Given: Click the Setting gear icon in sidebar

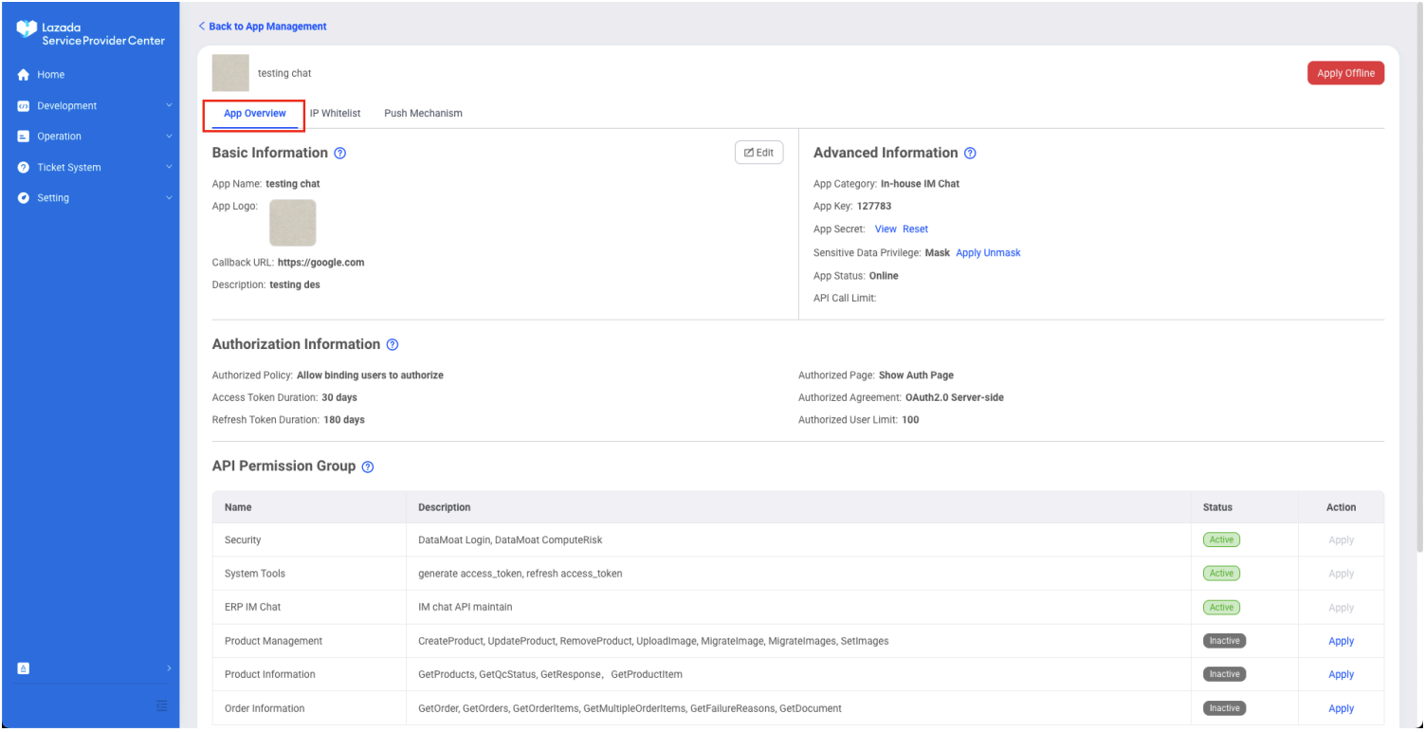Looking at the screenshot, I should coord(24,198).
